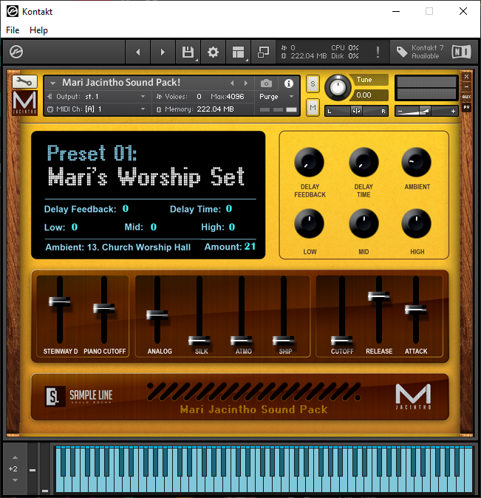Click the camera snapshot icon

266,83
